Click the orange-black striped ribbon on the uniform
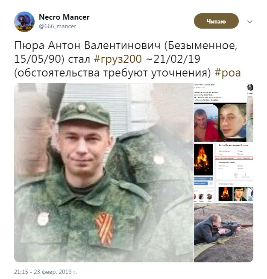This screenshot has height=279, width=267. coord(105,228)
